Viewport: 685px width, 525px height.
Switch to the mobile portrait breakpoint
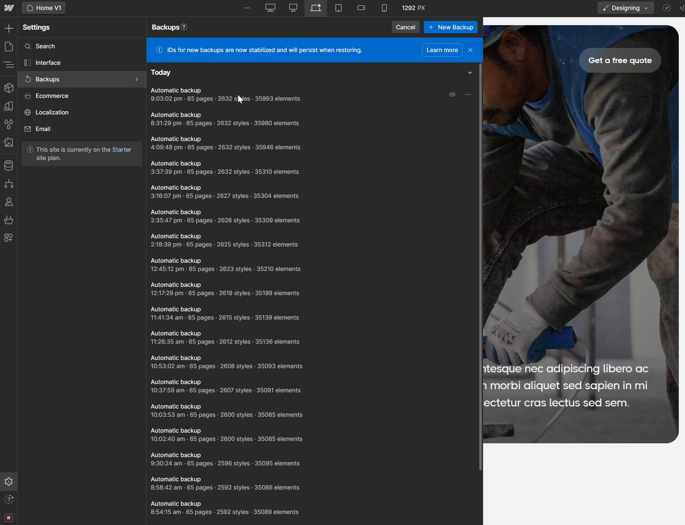click(x=384, y=8)
